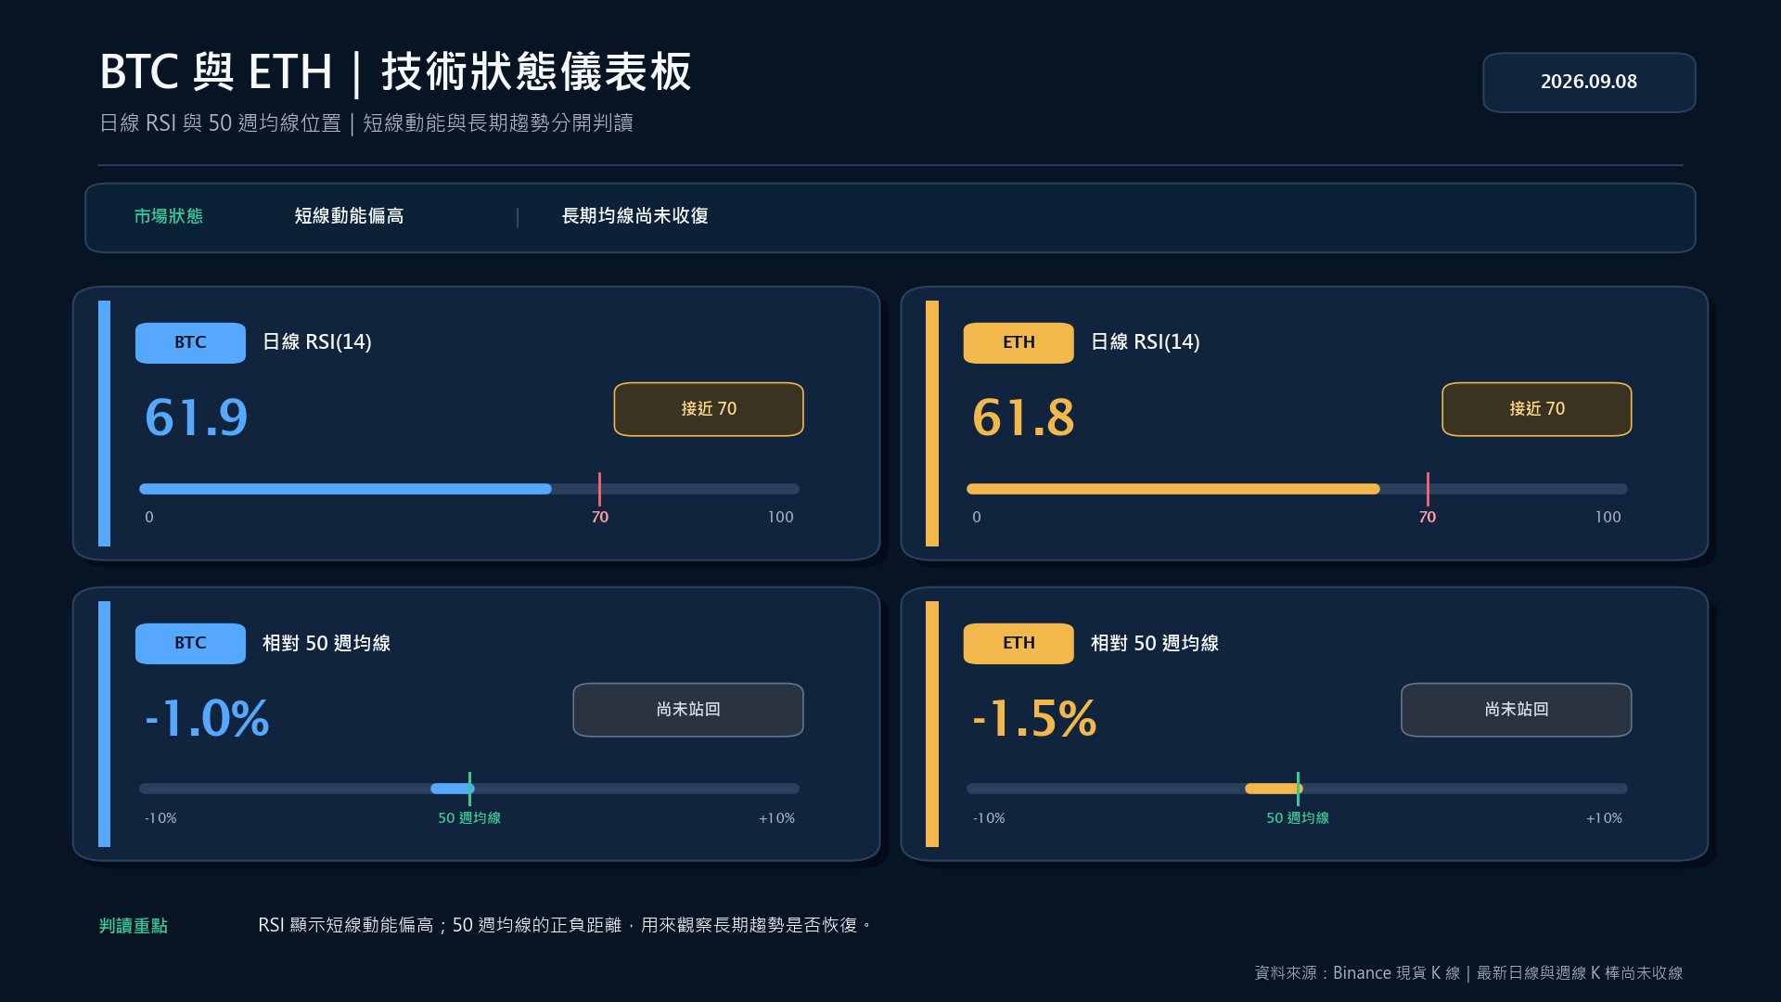1781x1002 pixels.
Task: Click the 資料來源 Binance footer note
Action: click(x=1468, y=973)
